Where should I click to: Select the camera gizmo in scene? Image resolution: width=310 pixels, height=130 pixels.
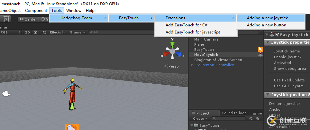pyautogui.click(x=6, y=93)
